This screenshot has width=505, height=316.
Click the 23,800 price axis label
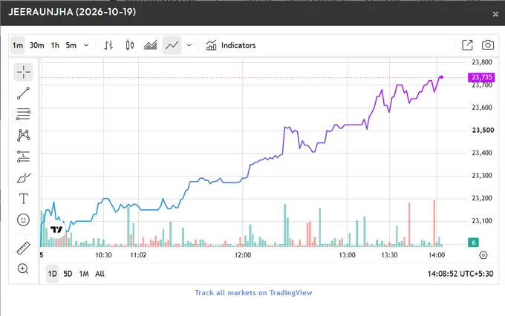(482, 62)
